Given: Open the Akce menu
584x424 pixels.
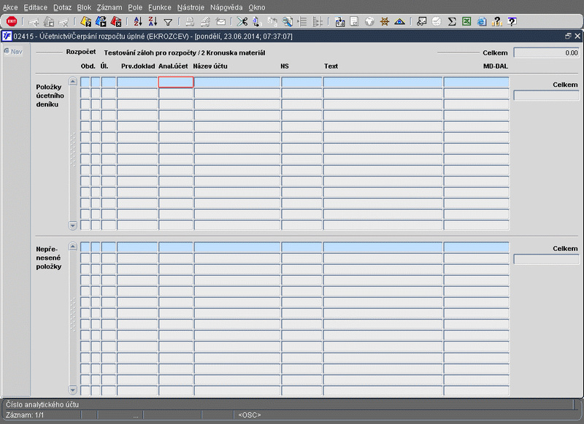Looking at the screenshot, I should [10, 7].
